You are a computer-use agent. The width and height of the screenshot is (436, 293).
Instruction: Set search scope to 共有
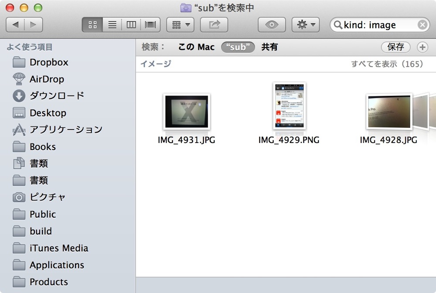tap(269, 47)
